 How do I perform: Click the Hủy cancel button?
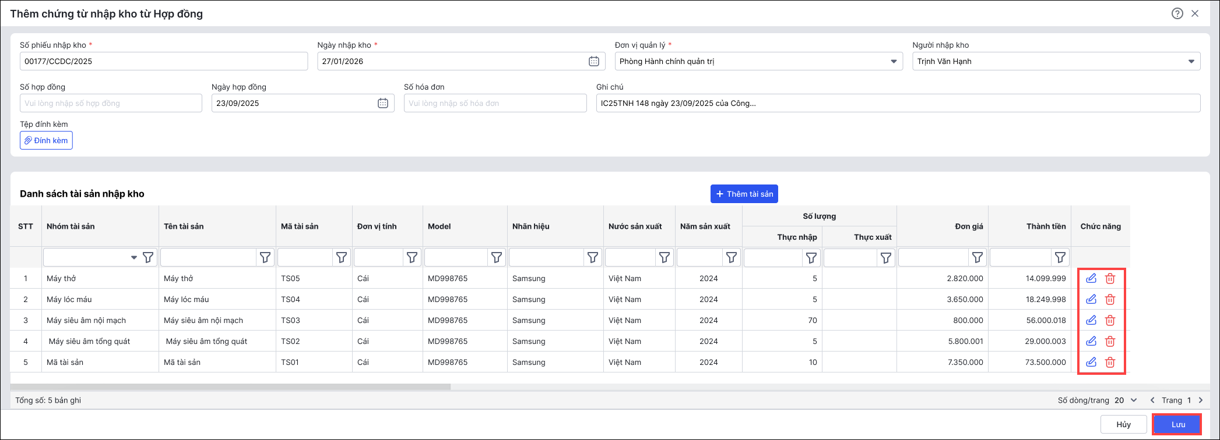pyautogui.click(x=1123, y=424)
